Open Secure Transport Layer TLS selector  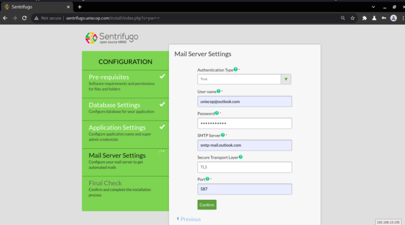245,167
